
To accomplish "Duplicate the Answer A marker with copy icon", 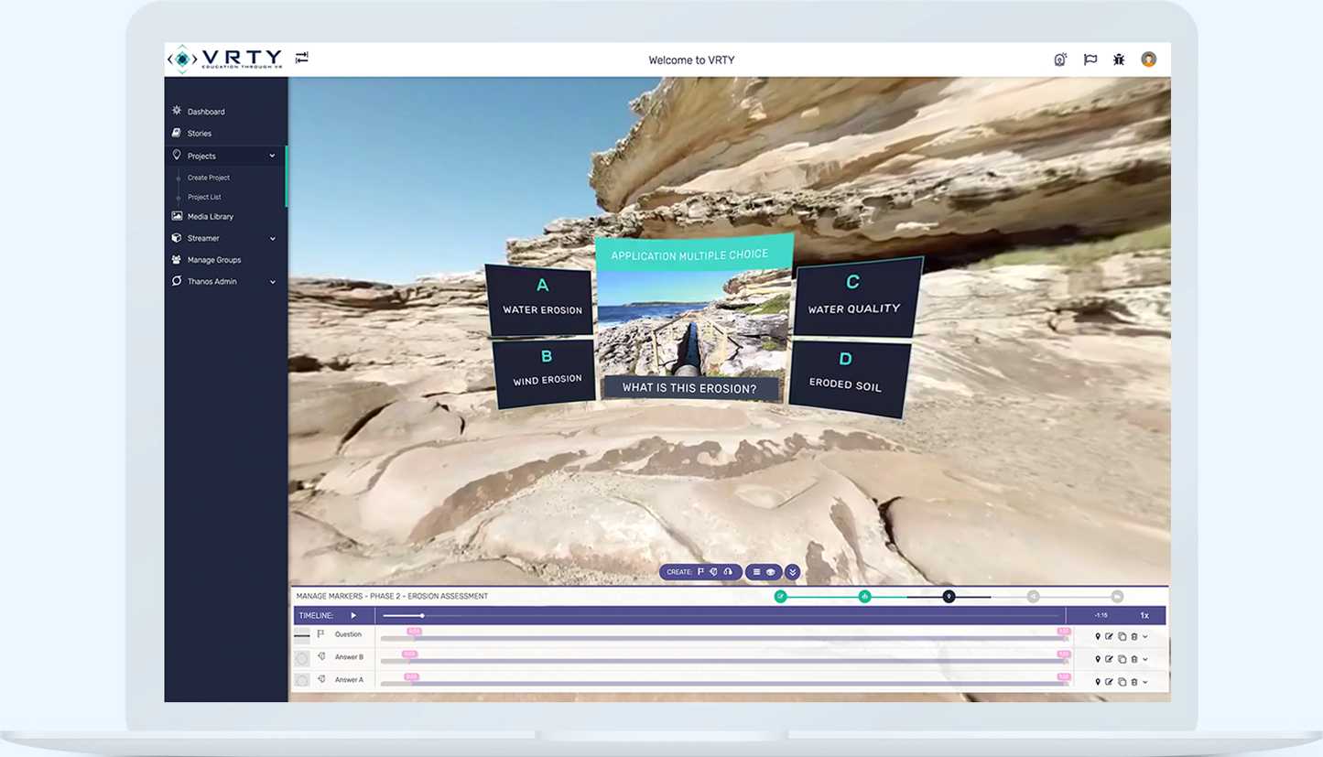I will [x=1122, y=681].
